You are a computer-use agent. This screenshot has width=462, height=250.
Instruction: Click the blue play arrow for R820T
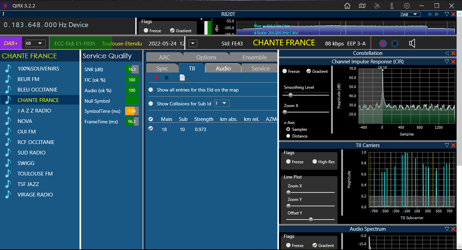pos(431,14)
